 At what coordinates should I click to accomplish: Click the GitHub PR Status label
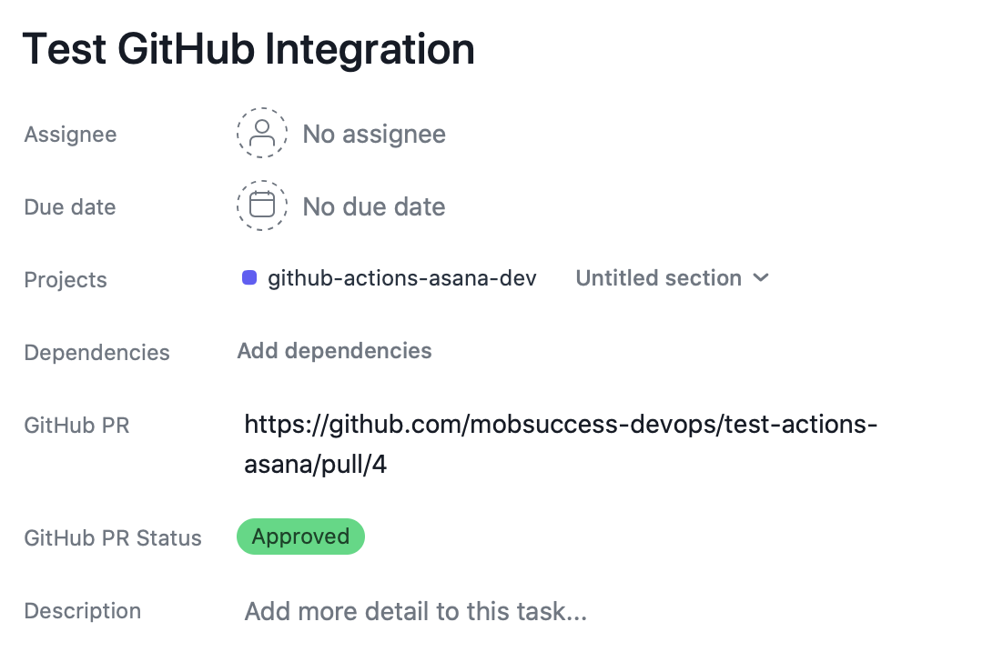click(x=113, y=538)
